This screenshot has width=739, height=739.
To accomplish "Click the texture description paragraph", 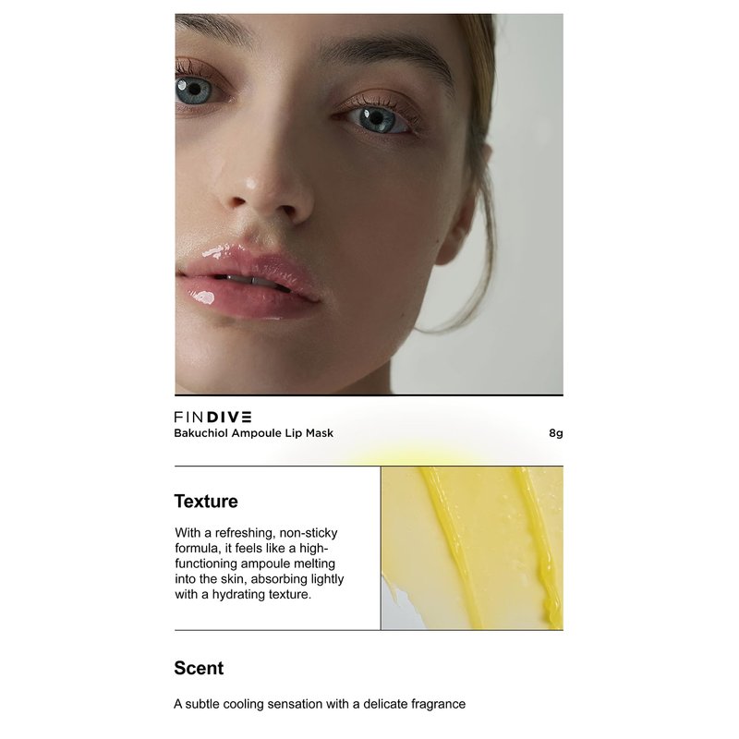I will click(260, 563).
